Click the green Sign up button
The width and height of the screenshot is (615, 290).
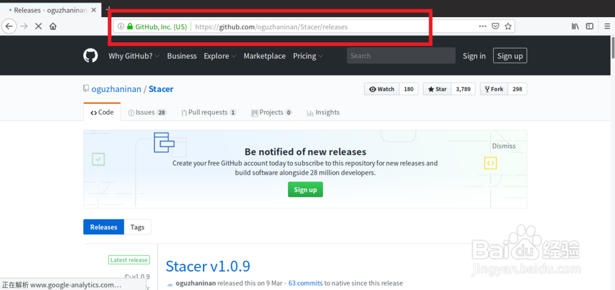tap(305, 189)
